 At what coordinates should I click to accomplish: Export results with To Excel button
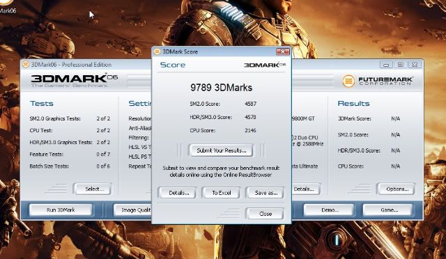(x=221, y=193)
